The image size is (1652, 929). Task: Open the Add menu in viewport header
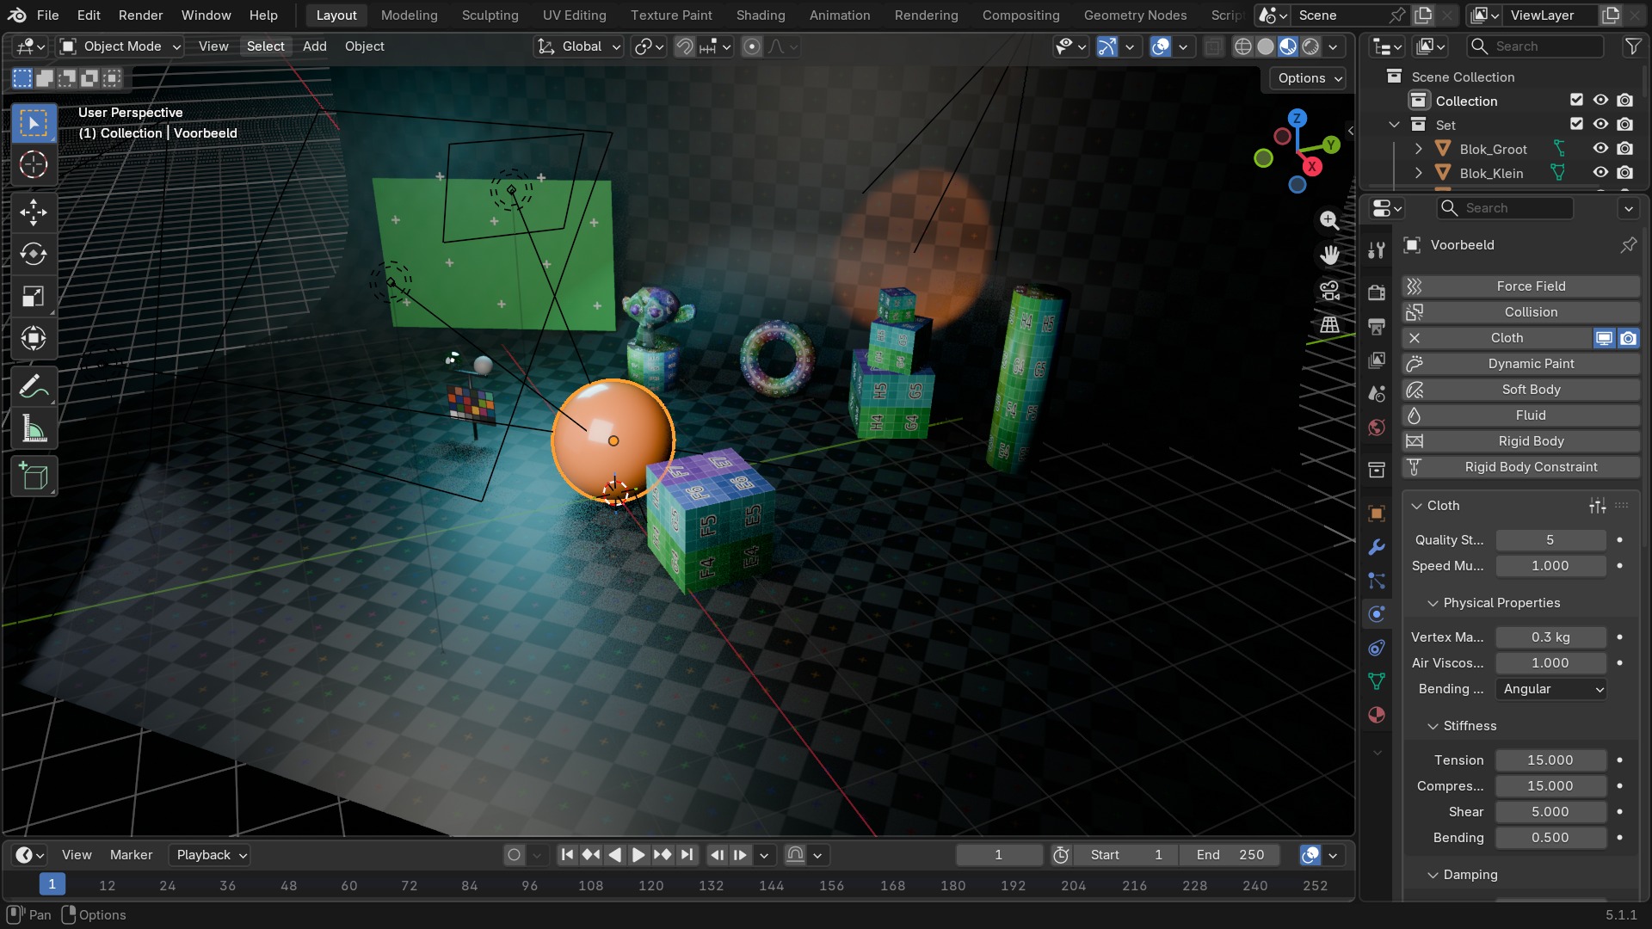tap(314, 46)
